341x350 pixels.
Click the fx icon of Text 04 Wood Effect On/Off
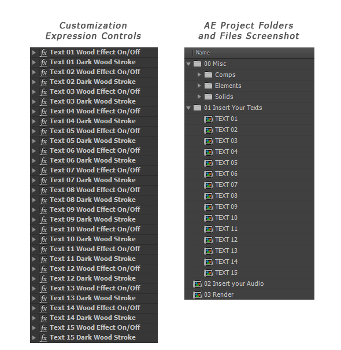pos(43,112)
